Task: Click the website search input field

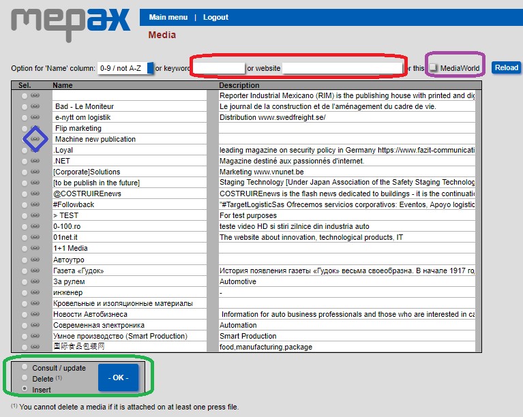Action: click(x=342, y=68)
